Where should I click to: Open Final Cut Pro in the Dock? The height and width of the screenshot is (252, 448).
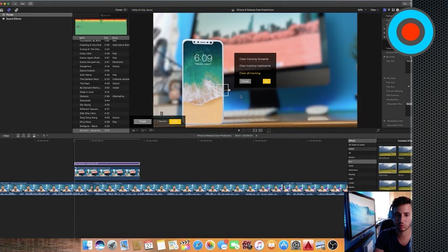pos(185,245)
